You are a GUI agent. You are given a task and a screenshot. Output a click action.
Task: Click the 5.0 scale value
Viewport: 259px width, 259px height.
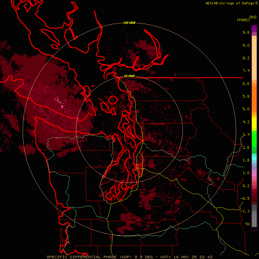tap(246, 109)
